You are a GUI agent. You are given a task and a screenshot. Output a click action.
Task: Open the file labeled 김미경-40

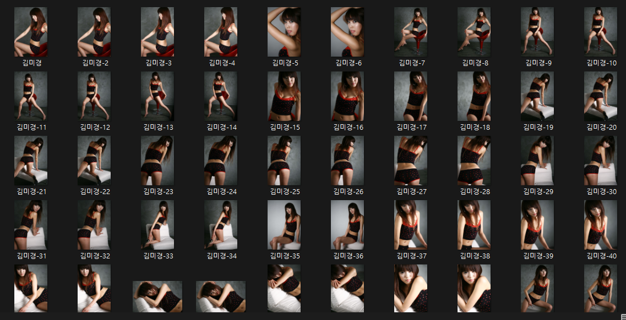point(600,223)
